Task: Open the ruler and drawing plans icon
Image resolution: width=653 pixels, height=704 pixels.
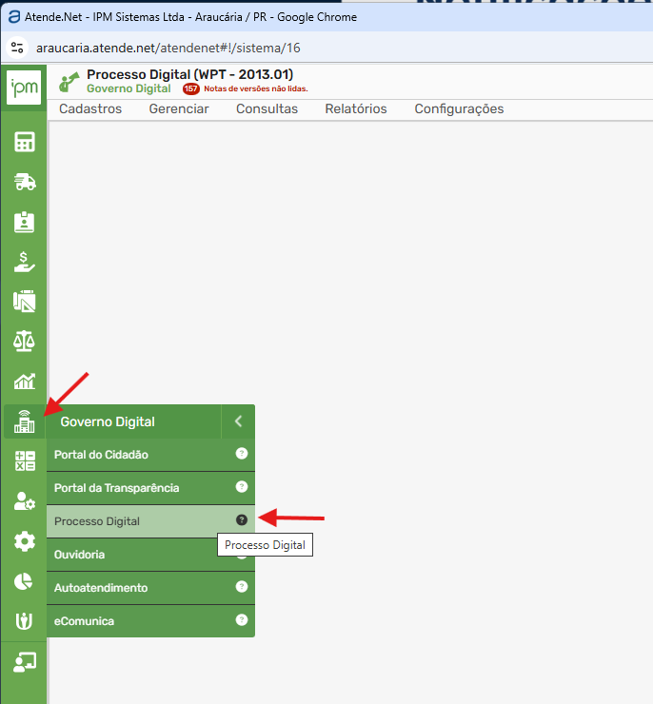Action: (24, 302)
